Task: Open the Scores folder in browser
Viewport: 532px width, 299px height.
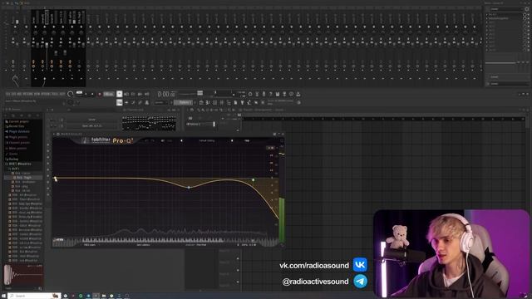Action: (x=13, y=154)
